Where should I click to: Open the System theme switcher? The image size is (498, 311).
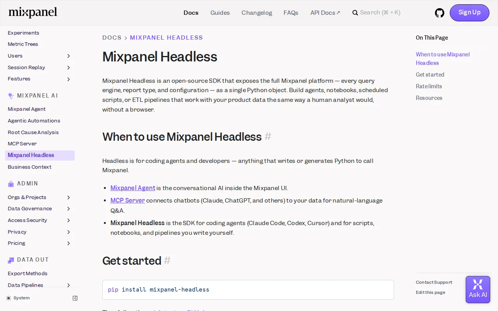click(x=18, y=298)
